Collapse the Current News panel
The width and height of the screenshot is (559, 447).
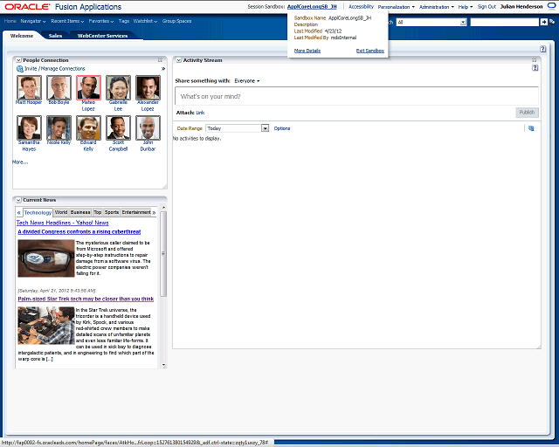17,200
